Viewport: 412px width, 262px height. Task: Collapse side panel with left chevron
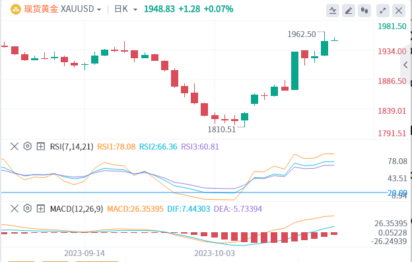point(405,65)
